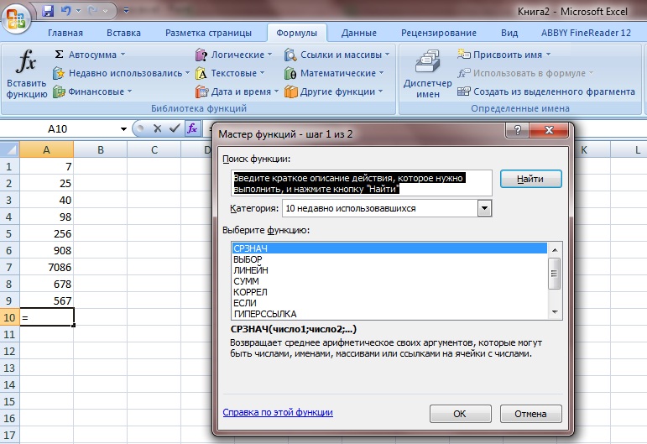Open the Математические functions dropdown

pyautogui.click(x=381, y=73)
